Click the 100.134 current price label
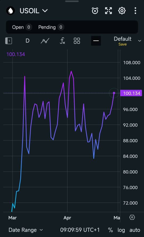Image resolution: width=144 pixels, height=237 pixels. point(131,93)
